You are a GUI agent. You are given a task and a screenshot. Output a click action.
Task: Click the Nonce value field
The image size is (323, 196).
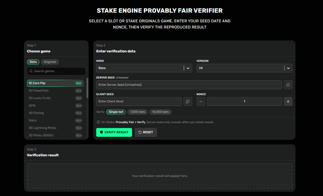(244, 101)
